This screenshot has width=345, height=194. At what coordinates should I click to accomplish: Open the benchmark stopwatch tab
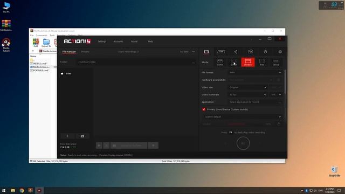pos(265,52)
